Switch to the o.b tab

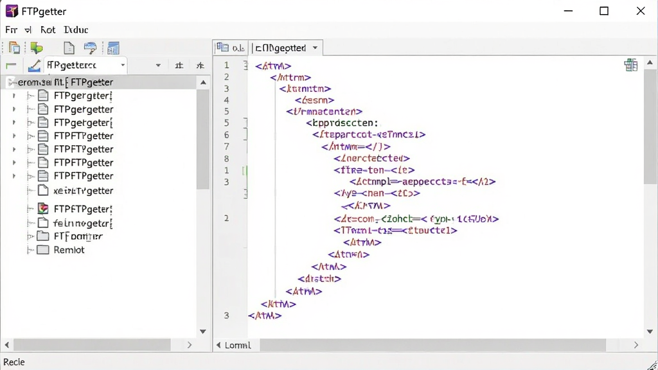[x=231, y=48]
